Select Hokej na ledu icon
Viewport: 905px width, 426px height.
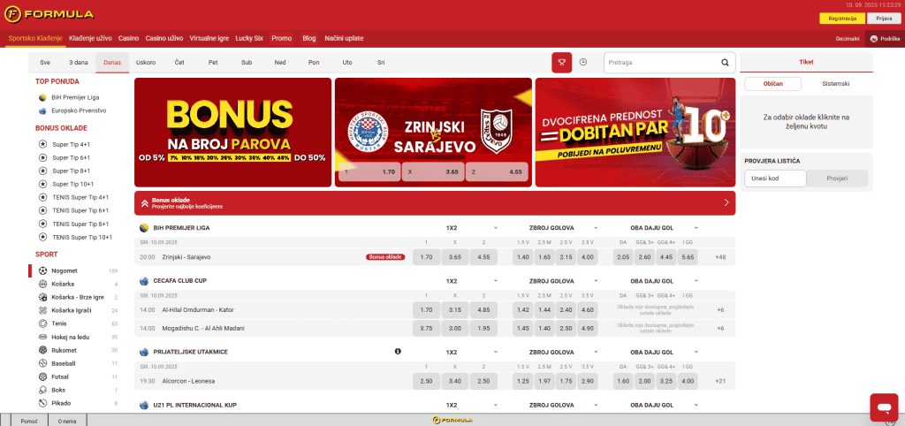click(x=42, y=337)
